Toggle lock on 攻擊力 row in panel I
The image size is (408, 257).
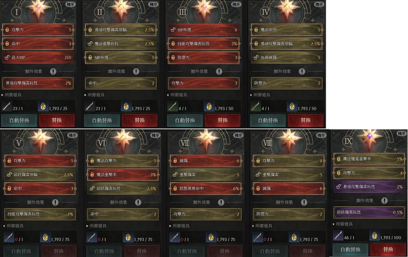coord(7,30)
